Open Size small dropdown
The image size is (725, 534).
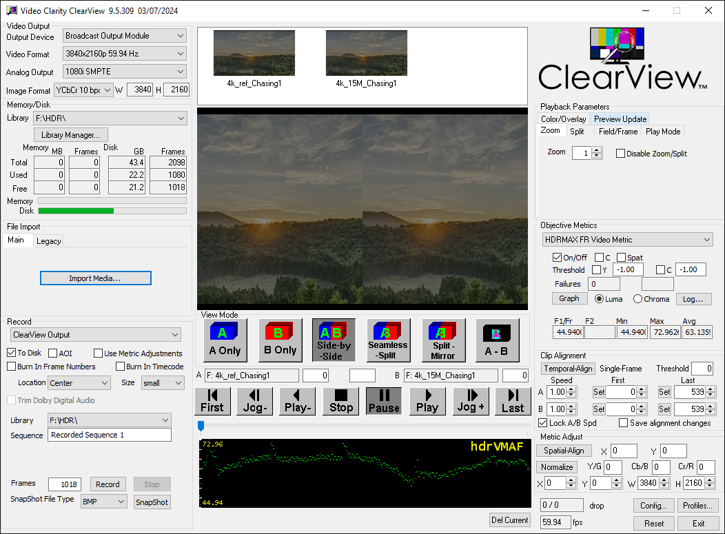click(x=163, y=383)
